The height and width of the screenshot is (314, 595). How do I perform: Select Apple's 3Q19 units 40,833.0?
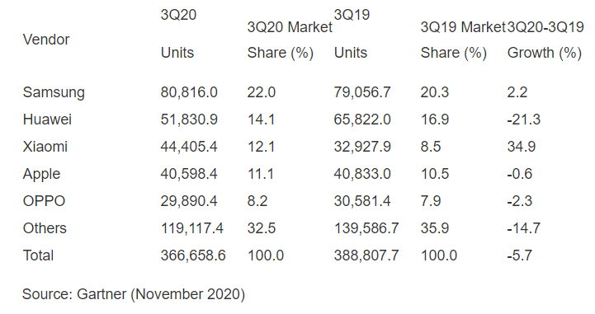click(362, 174)
